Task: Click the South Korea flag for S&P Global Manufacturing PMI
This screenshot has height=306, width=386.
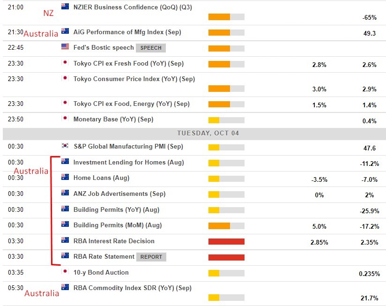Action: (x=65, y=146)
